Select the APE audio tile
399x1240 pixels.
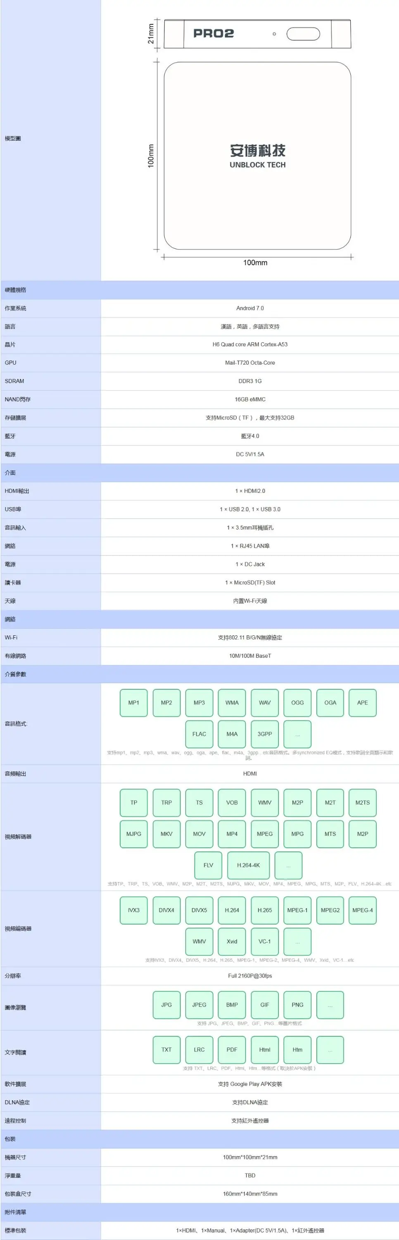(x=362, y=703)
